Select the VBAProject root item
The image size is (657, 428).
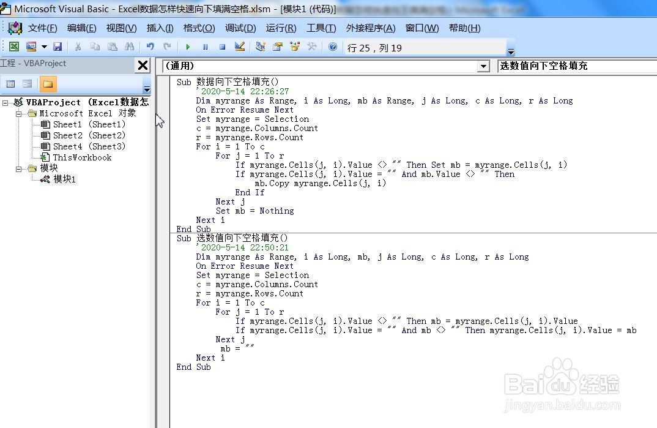pos(87,102)
